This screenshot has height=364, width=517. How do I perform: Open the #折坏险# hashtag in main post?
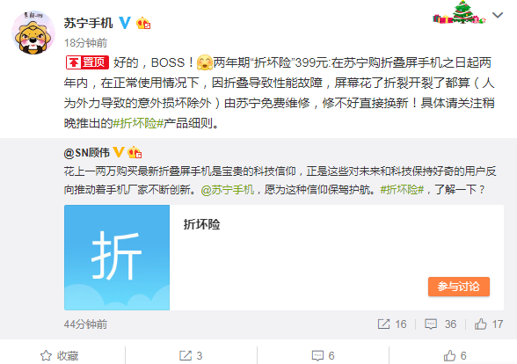click(x=138, y=123)
